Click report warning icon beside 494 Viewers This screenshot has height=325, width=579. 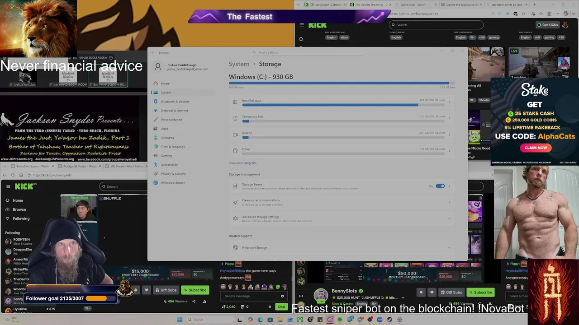tap(204, 302)
